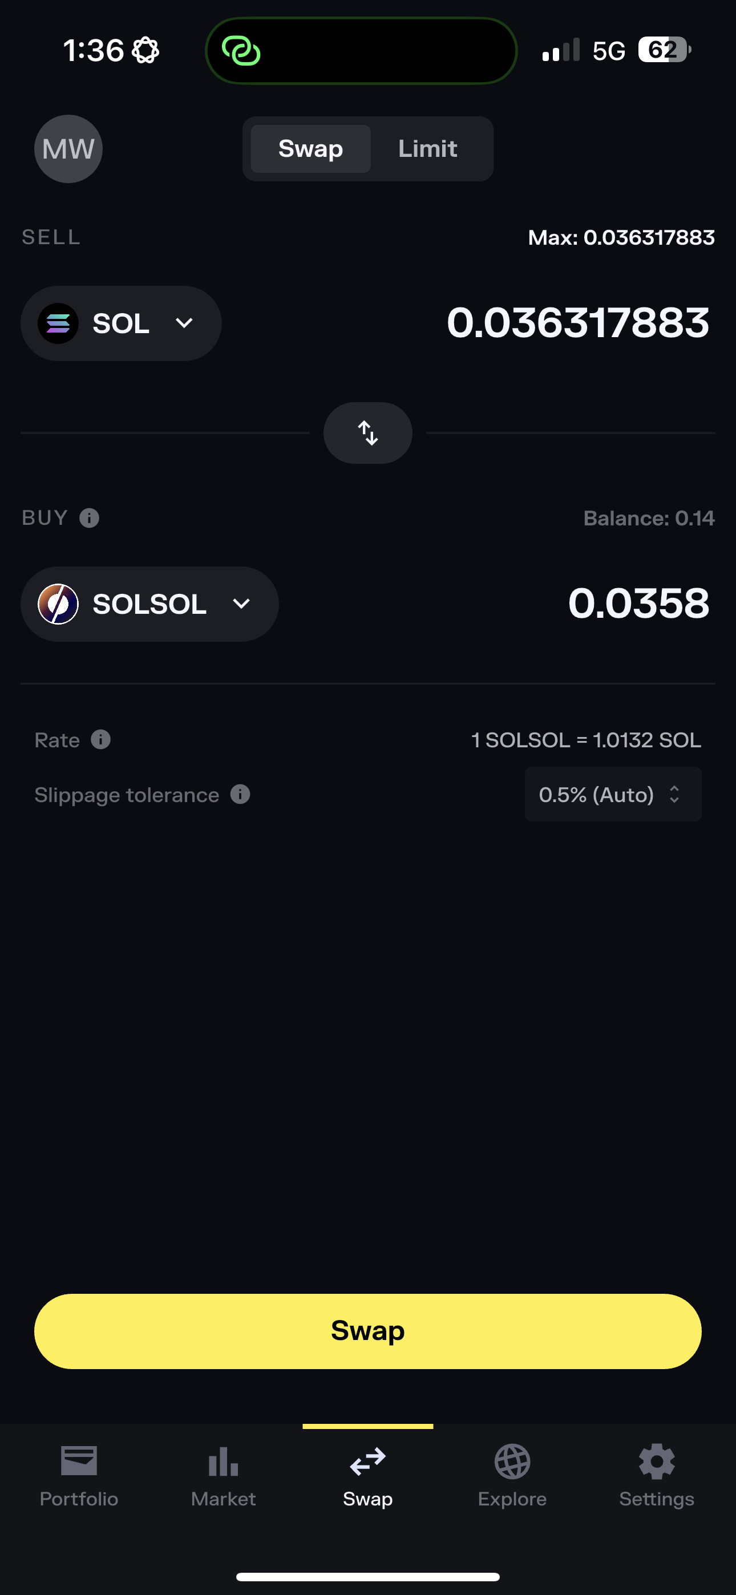The image size is (736, 1595).
Task: Open the Portfolio tab icon
Action: click(79, 1462)
